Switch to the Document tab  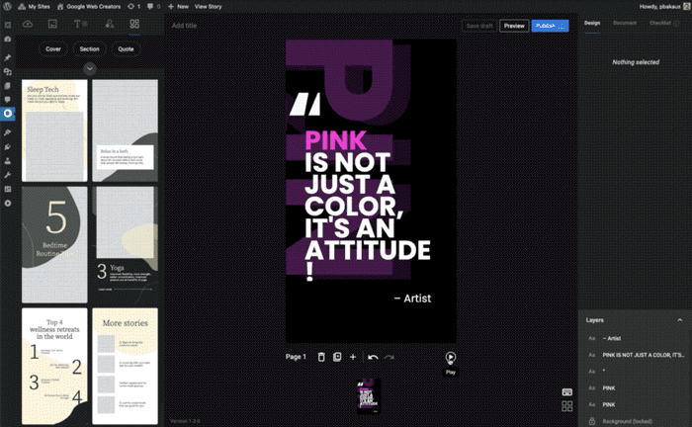coord(625,22)
